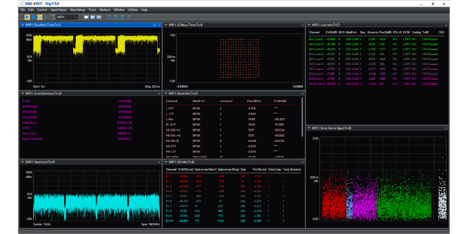Open the Meas Setup menu
This screenshot has height=234, width=468.
pos(77,10)
